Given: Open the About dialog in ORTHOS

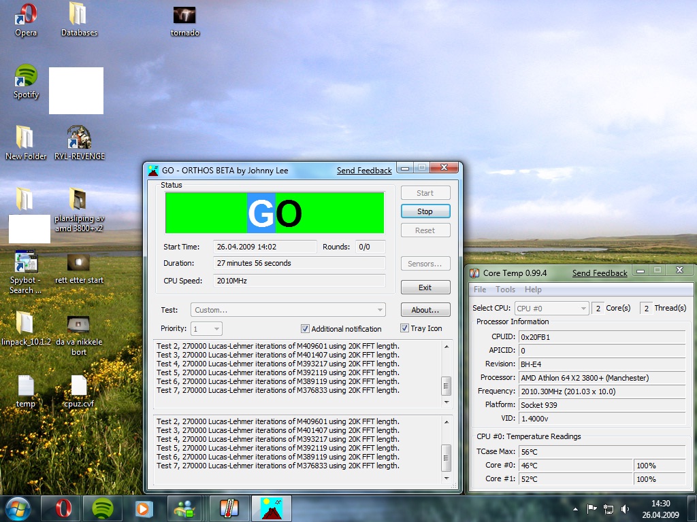Looking at the screenshot, I should tap(425, 310).
